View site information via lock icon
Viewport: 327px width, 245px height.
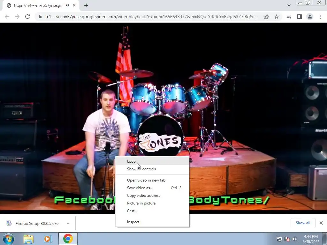tap(40, 17)
